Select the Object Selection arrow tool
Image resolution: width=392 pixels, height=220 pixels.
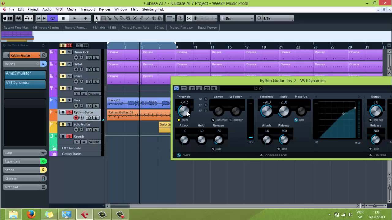97,18
